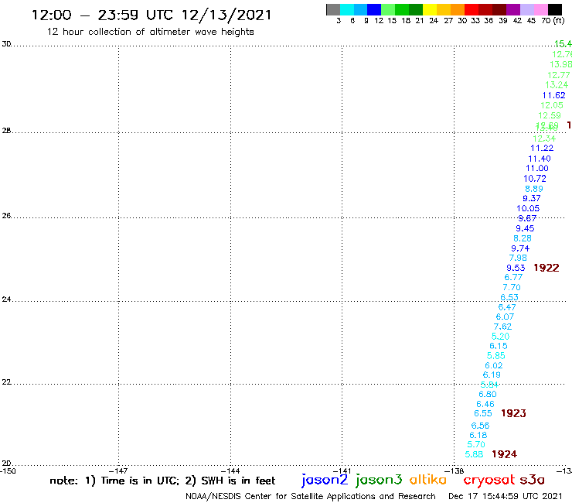
Task: Click the wave height value '7.62'
Action: (x=502, y=327)
